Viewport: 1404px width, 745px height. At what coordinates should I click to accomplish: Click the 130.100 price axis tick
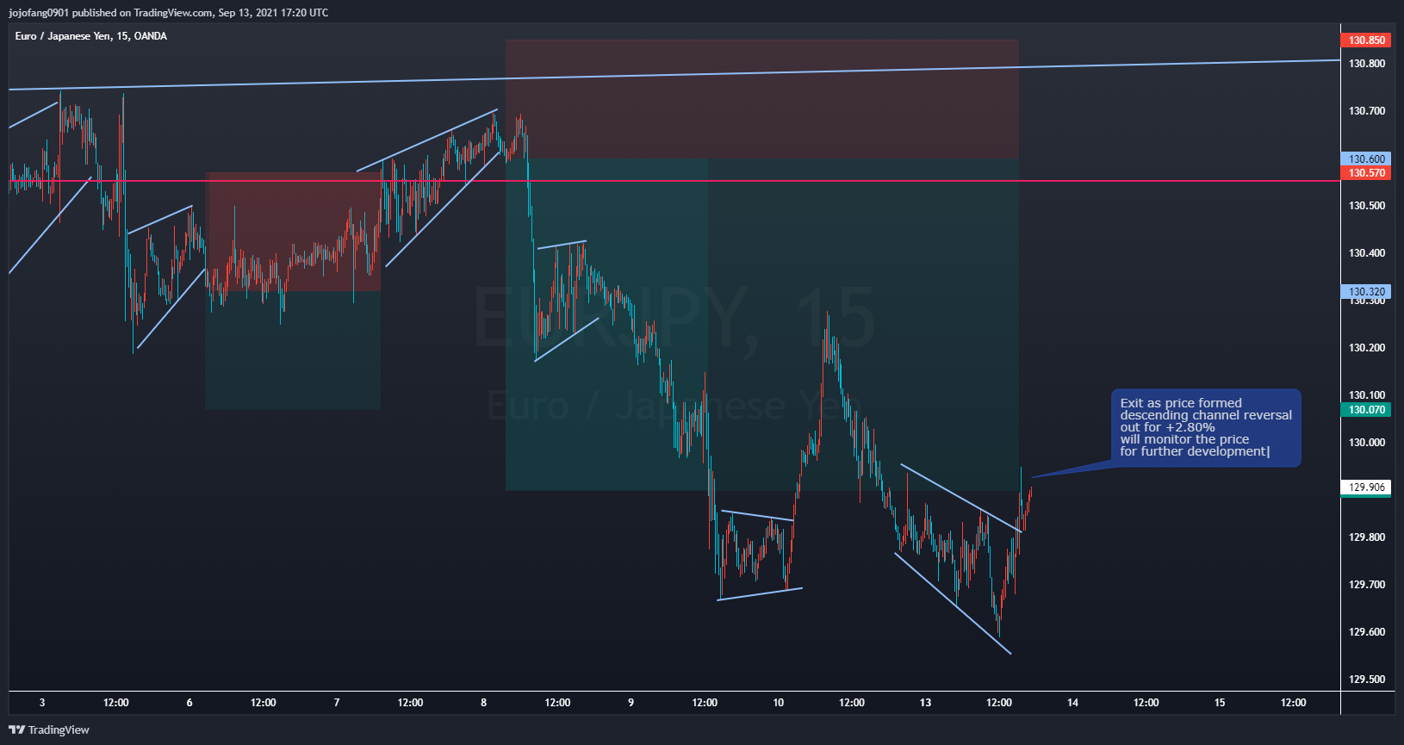pyautogui.click(x=1367, y=395)
